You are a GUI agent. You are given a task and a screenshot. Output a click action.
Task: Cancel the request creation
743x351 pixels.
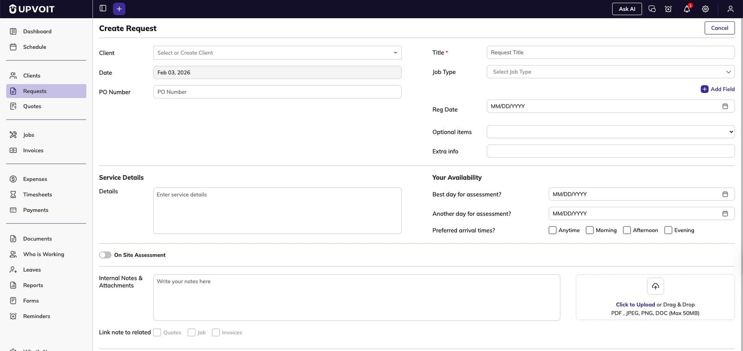pos(719,28)
